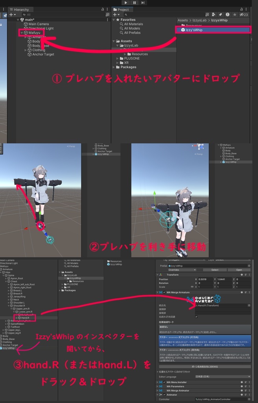The height and width of the screenshot is (403, 258).
Task: Click the Pause button in the toolbar
Action: (x=135, y=3)
